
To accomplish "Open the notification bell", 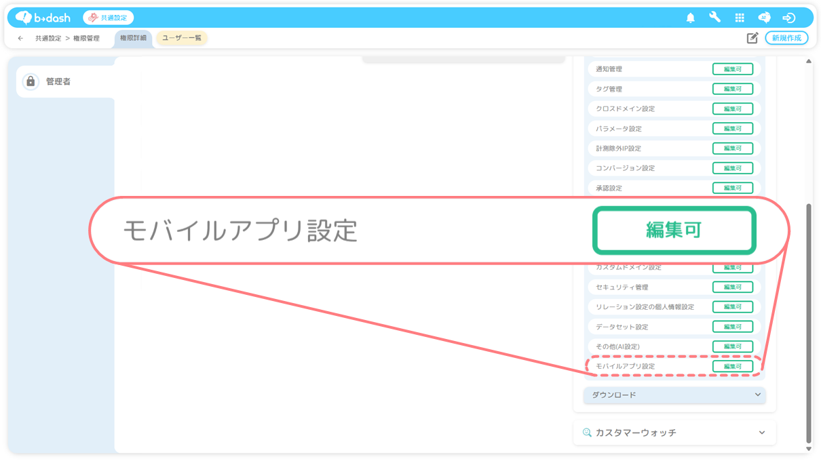I will click(x=691, y=18).
